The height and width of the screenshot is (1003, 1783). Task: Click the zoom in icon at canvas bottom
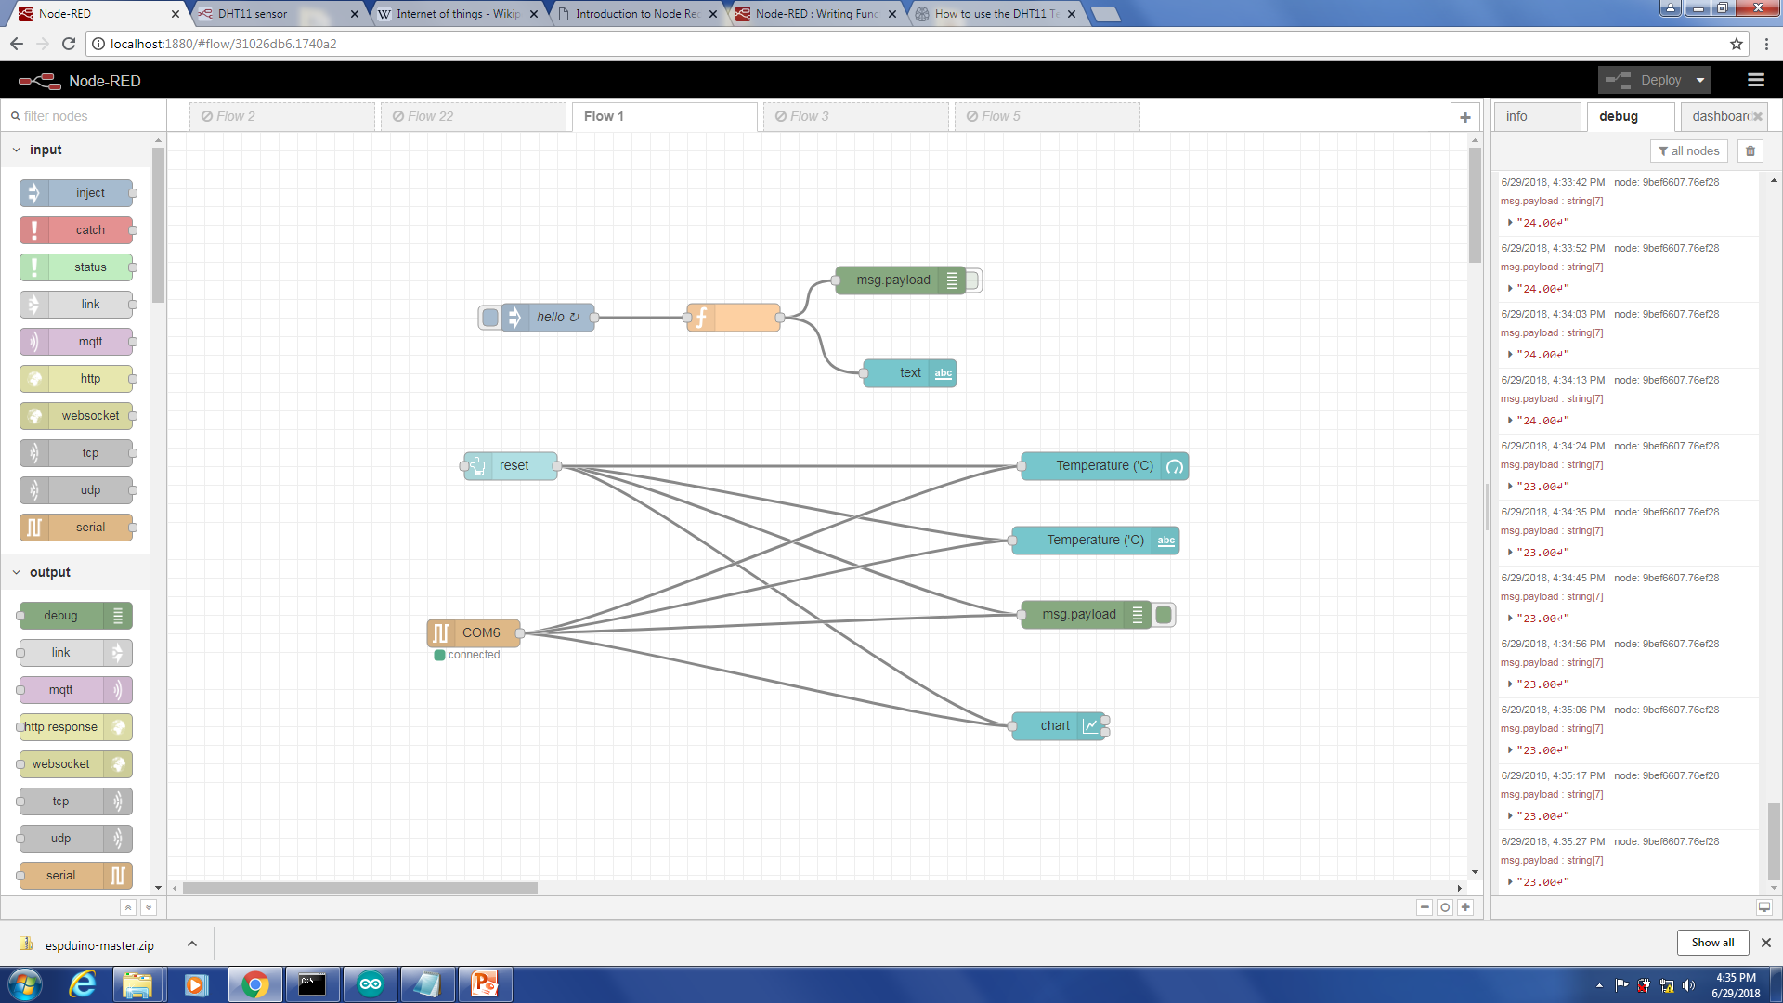click(1465, 907)
